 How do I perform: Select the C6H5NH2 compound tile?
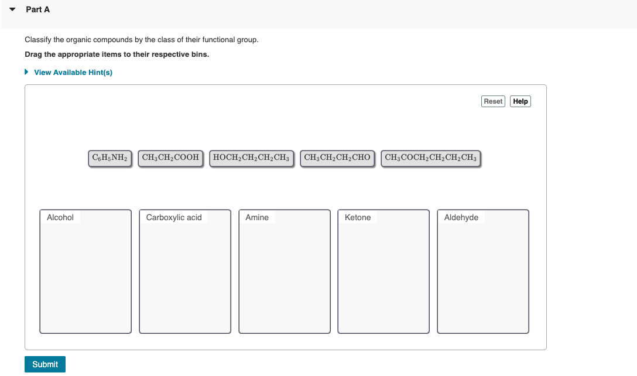pyautogui.click(x=109, y=158)
